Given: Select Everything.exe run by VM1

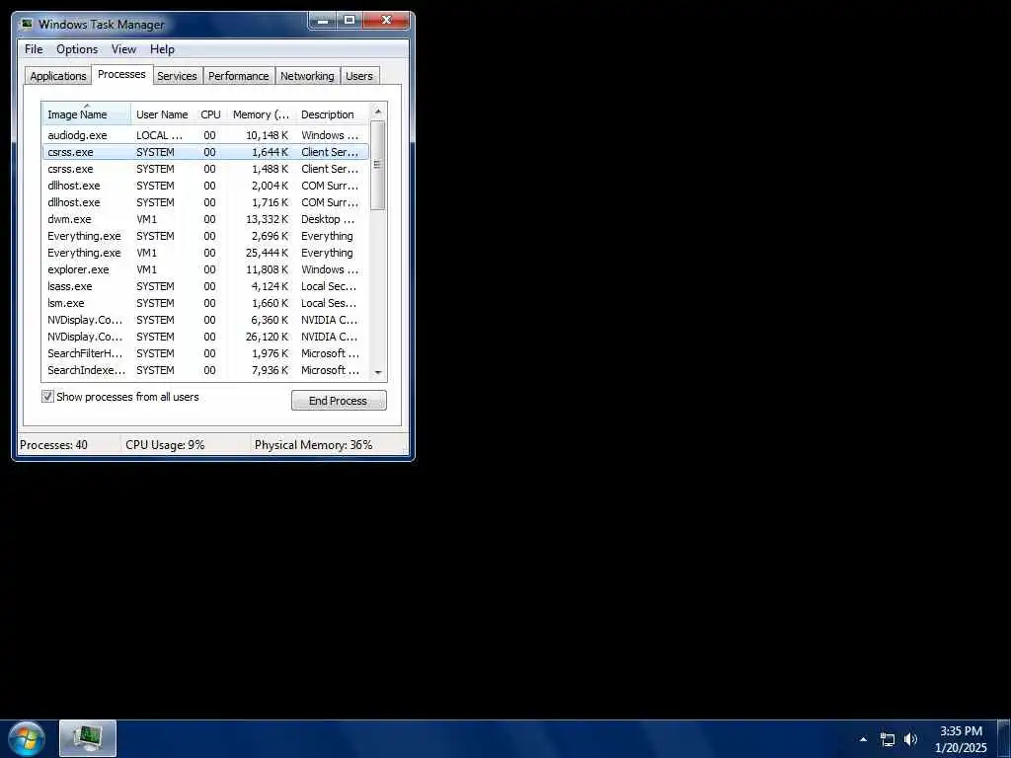Looking at the screenshot, I should point(205,253).
